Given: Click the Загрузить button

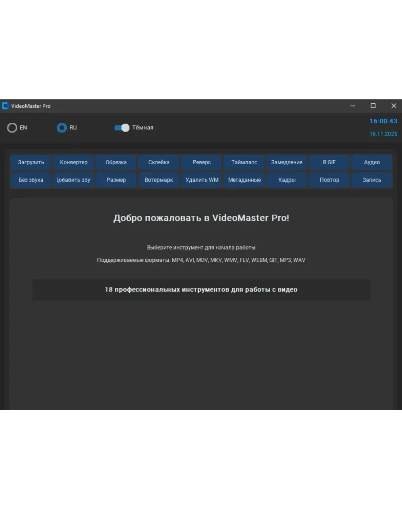Looking at the screenshot, I should 31,162.
